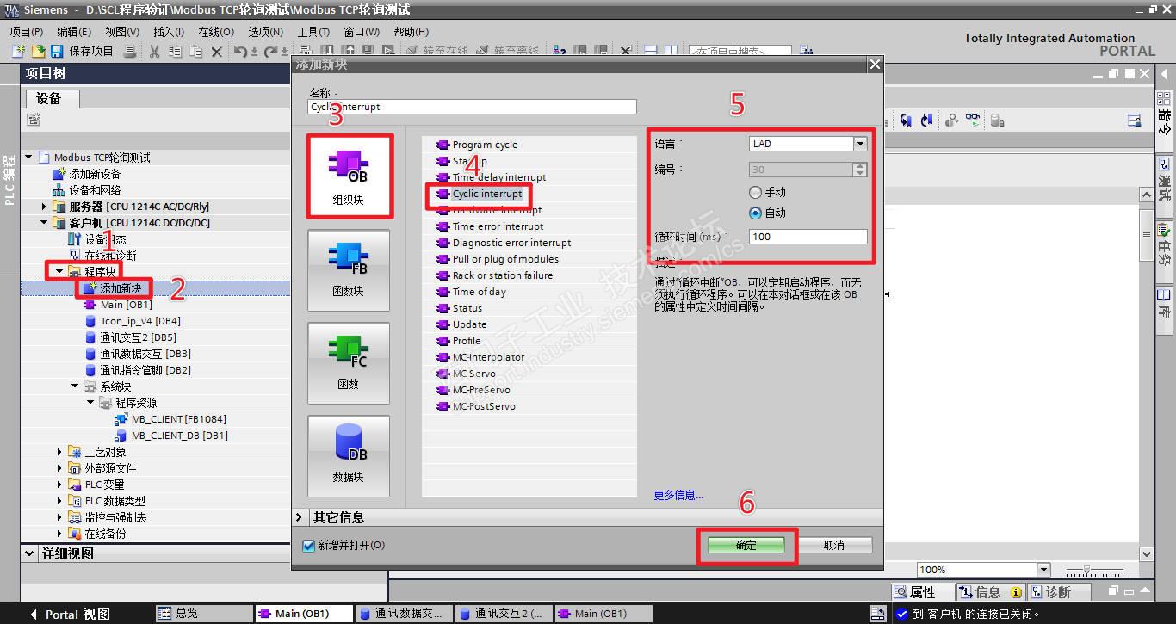
Task: Click the 确定 confirm button
Action: click(x=746, y=545)
